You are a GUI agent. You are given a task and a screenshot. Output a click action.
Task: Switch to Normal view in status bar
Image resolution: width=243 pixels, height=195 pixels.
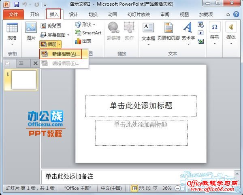(x=134, y=189)
